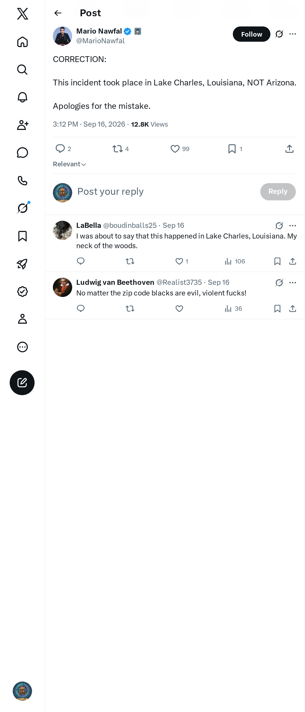Viewport: 305px width, 712px height.
Task: Open Notifications bell icon
Action: point(22,97)
